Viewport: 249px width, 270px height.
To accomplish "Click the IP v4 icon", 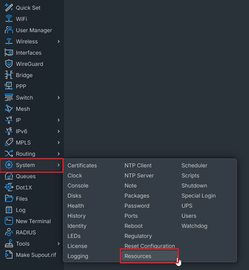I will [9, 120].
